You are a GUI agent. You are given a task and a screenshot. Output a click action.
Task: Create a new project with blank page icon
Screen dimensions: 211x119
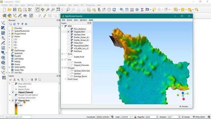pos(4,10)
